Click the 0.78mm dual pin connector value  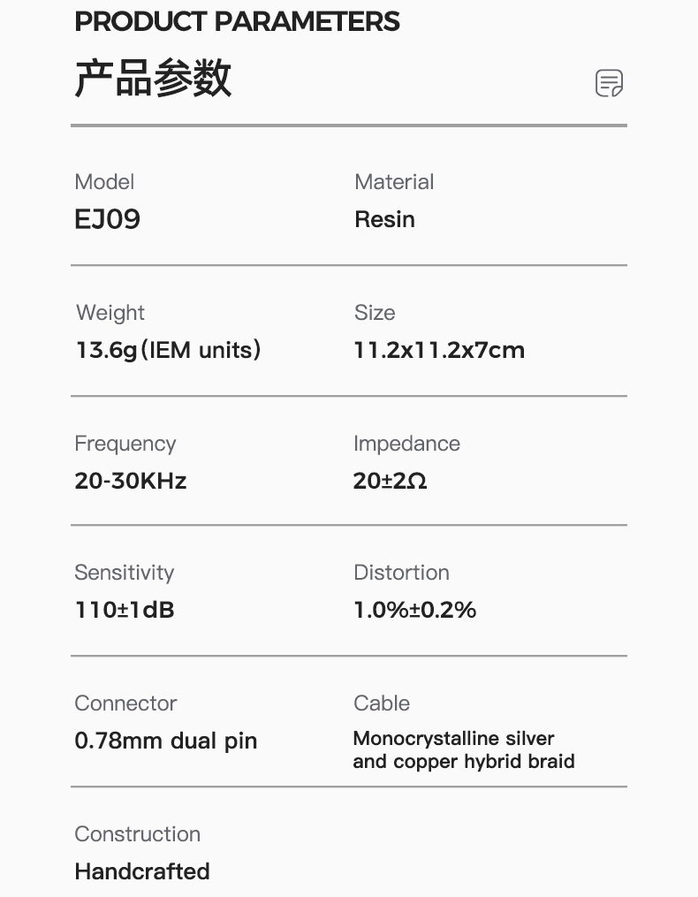pos(166,741)
